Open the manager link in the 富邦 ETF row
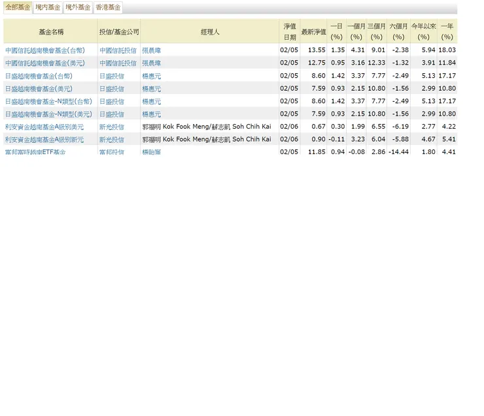 coord(152,152)
